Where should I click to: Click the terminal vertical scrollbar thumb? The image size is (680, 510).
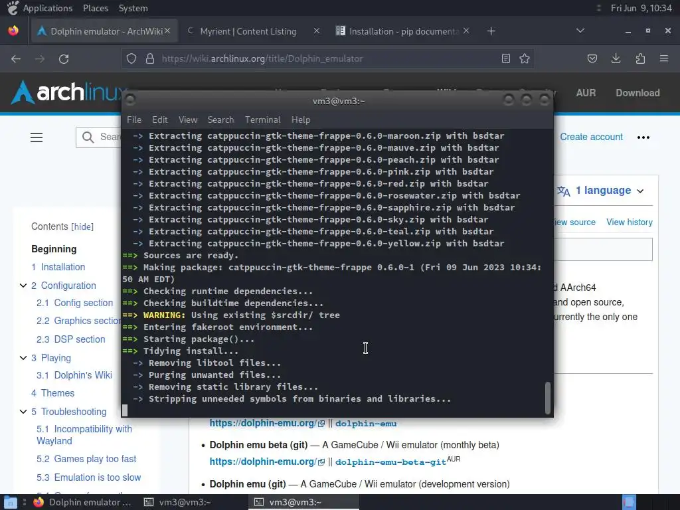pos(548,398)
